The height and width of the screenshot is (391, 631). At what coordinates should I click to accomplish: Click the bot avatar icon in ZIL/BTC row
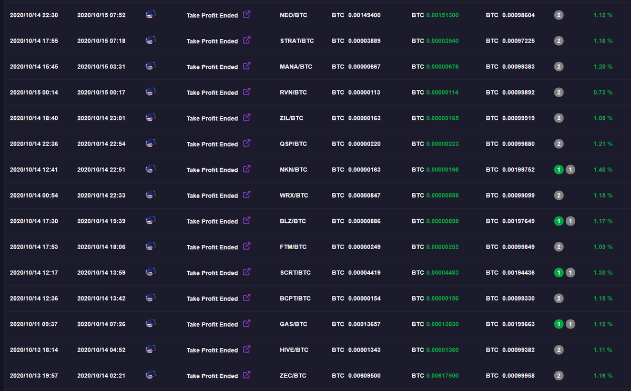point(150,118)
